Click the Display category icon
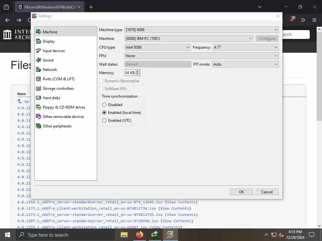This screenshot has height=241, width=322. (x=38, y=41)
